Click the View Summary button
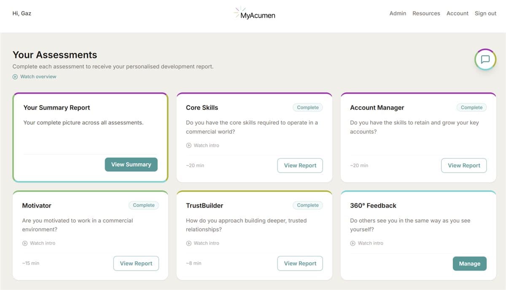The width and height of the screenshot is (506, 290). [131, 165]
